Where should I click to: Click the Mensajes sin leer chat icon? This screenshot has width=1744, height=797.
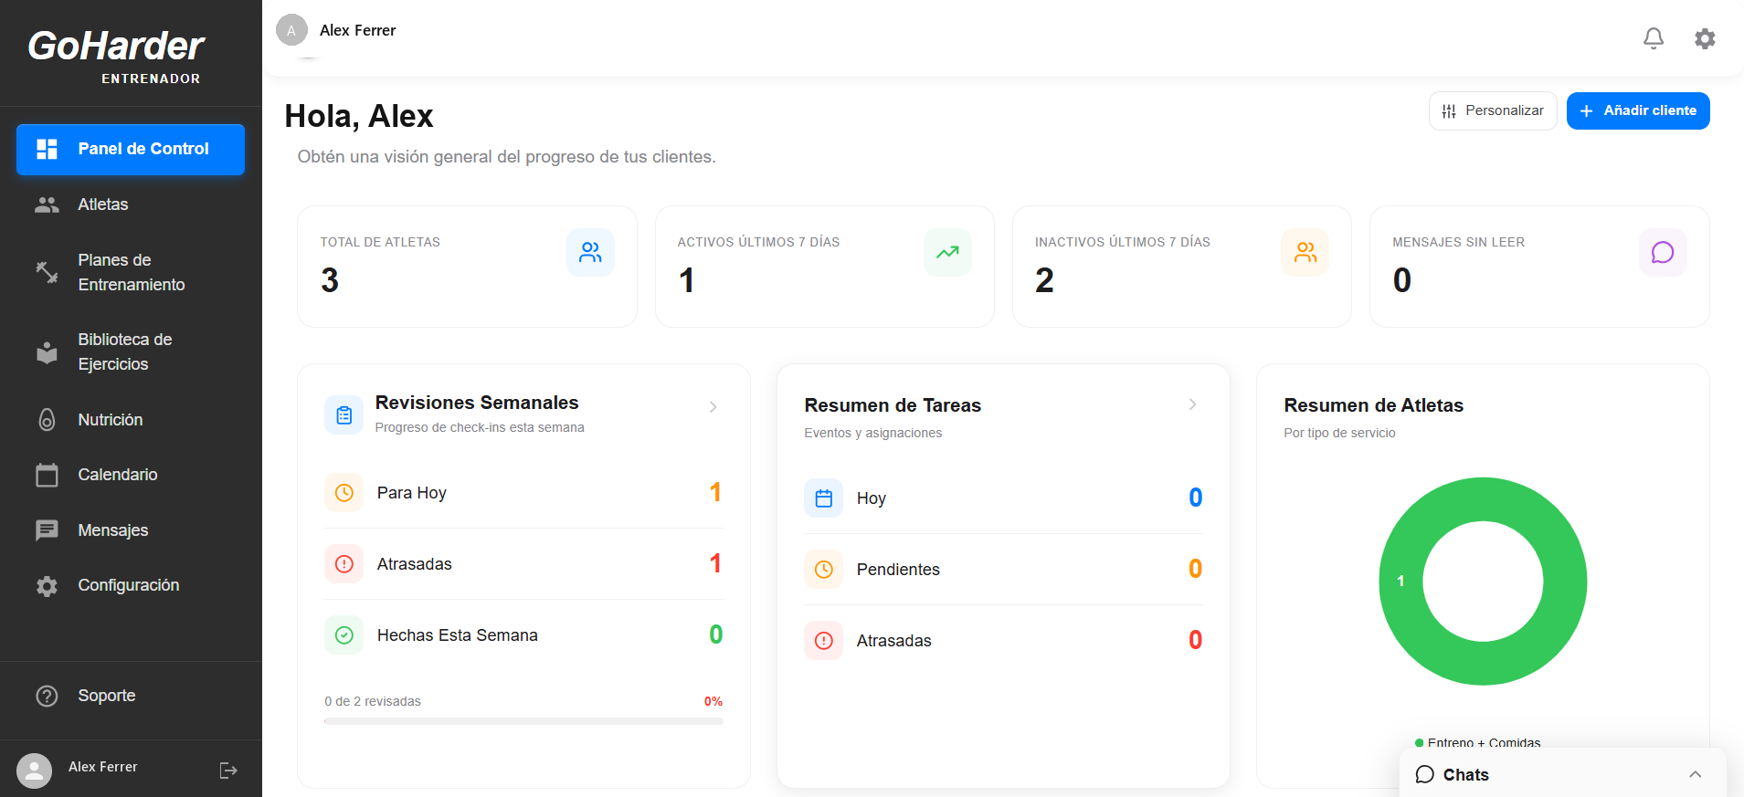tap(1663, 253)
